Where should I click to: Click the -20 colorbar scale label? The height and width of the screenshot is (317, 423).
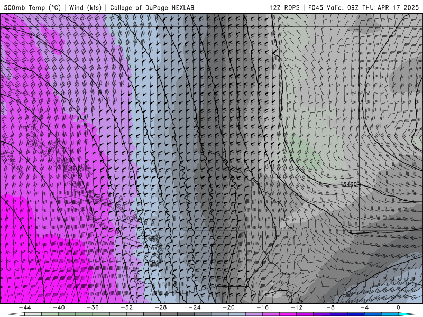click(229, 307)
